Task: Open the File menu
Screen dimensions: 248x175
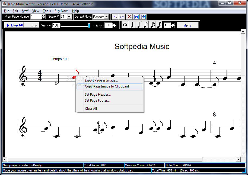Action: (x=7, y=11)
